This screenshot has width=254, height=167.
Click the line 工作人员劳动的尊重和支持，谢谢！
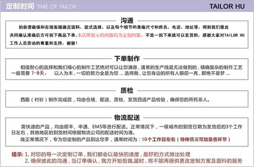(x=43, y=43)
